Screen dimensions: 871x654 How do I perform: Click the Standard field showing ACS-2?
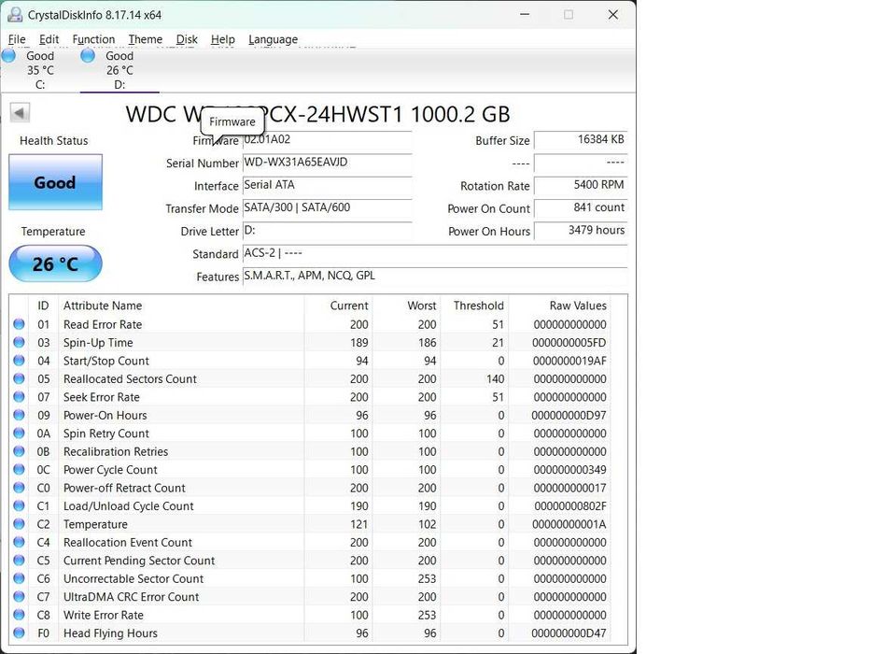(435, 253)
